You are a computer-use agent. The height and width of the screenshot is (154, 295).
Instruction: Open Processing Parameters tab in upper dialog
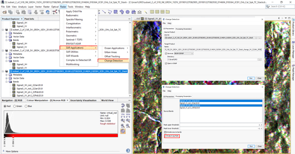pyautogui.click(x=183, y=29)
